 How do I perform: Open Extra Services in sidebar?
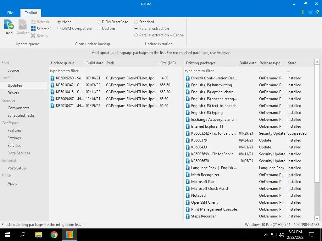click(19, 153)
